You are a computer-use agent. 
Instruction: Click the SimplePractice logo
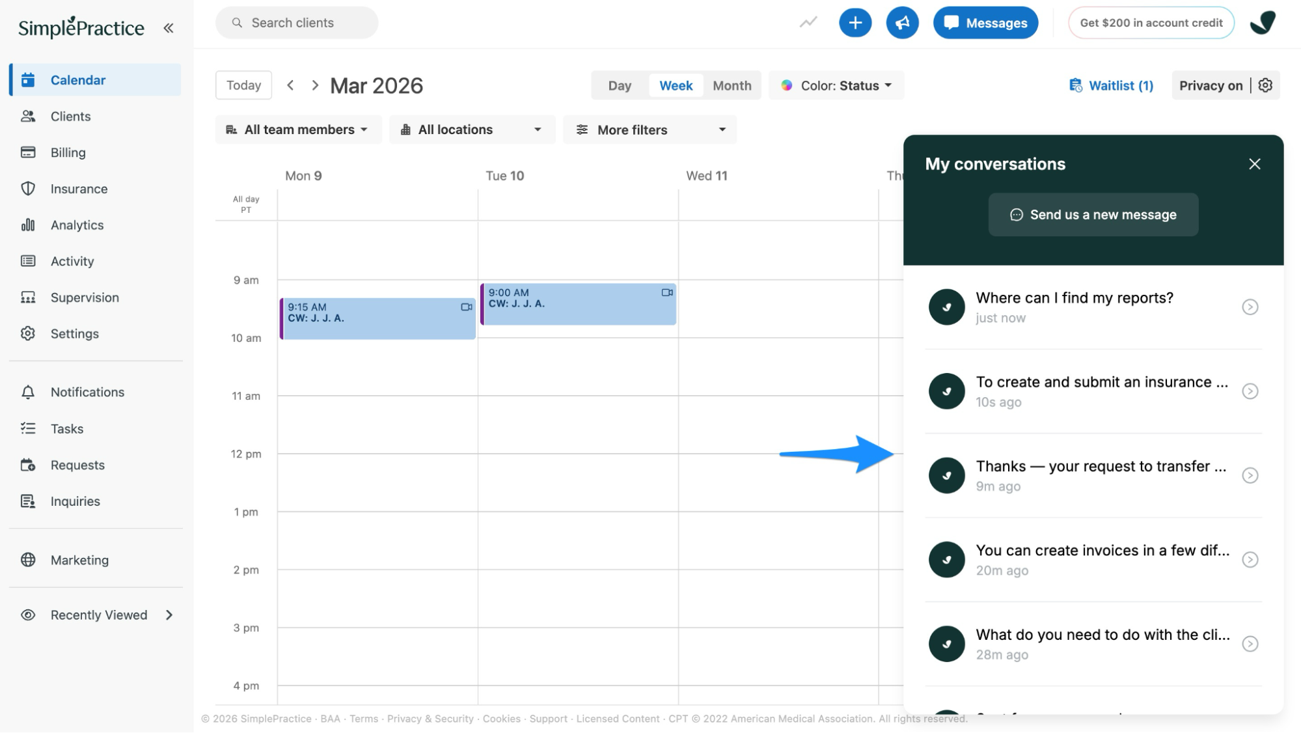[81, 27]
